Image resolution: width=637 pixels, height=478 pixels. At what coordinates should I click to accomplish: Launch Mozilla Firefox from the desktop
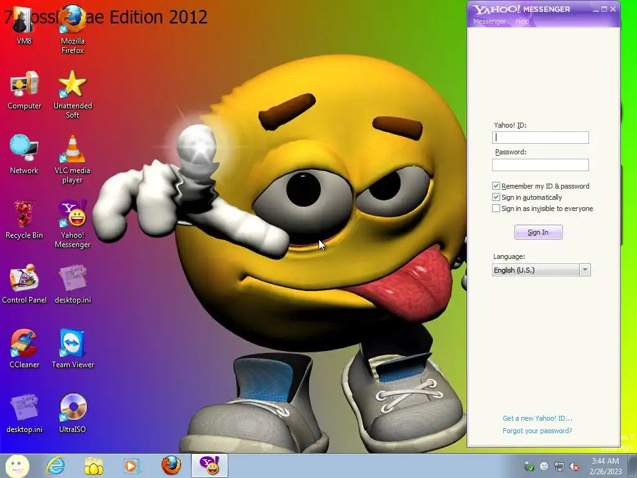(x=72, y=29)
